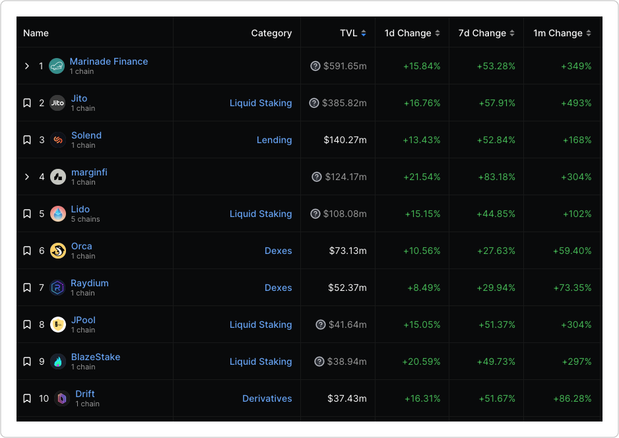Click the +59.40% 1m change value
619x438 pixels.
click(x=572, y=251)
